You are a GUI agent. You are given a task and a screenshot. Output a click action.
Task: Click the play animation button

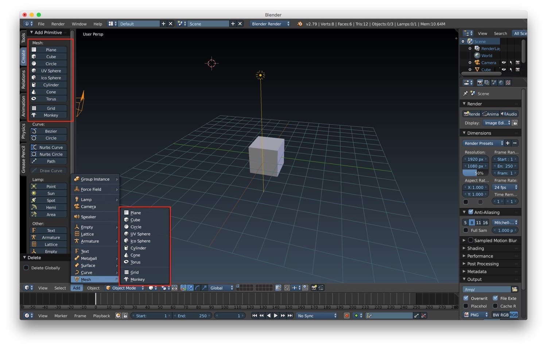pos(276,316)
